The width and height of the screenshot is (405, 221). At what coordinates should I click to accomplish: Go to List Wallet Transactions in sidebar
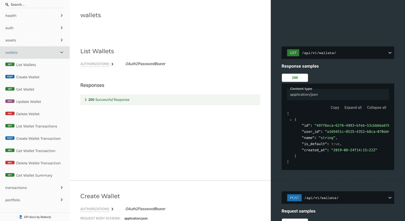(36, 126)
